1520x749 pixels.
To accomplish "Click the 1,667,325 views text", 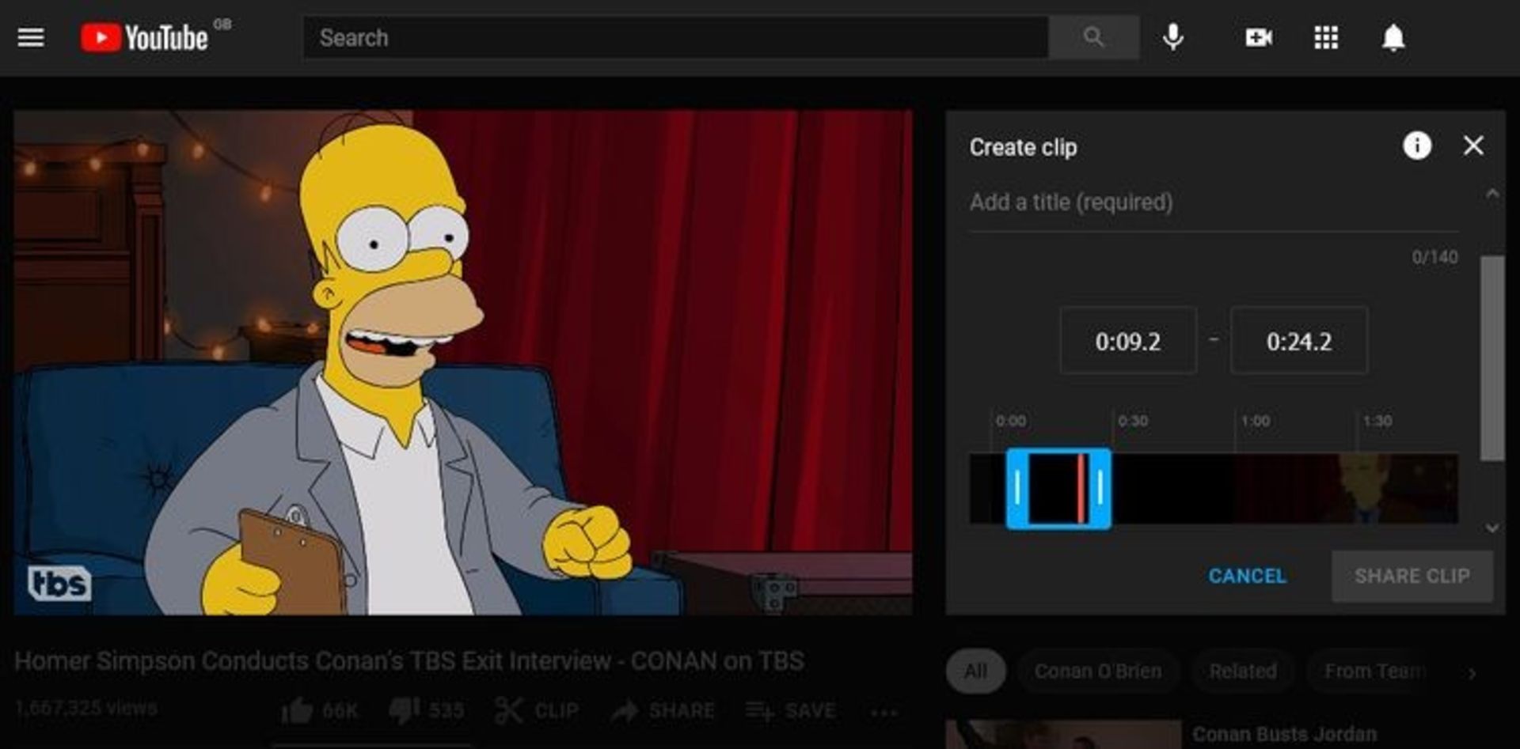I will click(x=85, y=707).
